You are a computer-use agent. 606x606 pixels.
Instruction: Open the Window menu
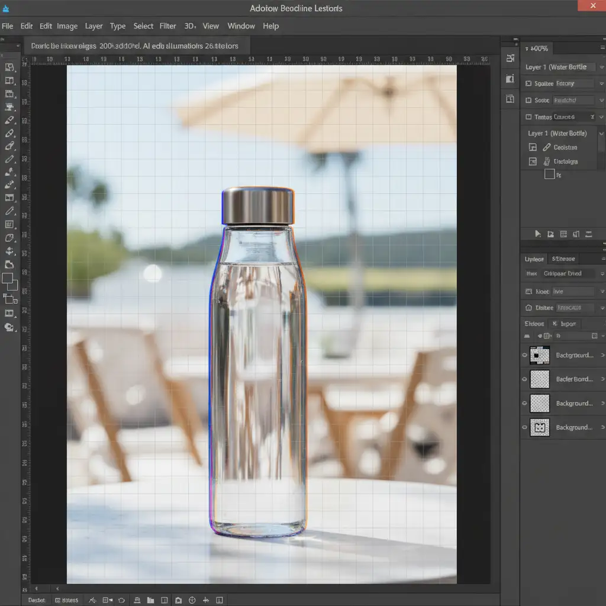(241, 26)
